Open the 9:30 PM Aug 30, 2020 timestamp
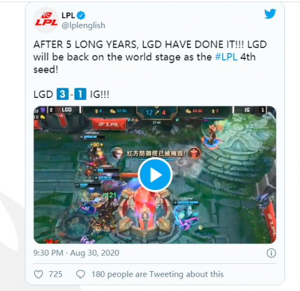This screenshot has width=300, height=291. click(x=76, y=253)
